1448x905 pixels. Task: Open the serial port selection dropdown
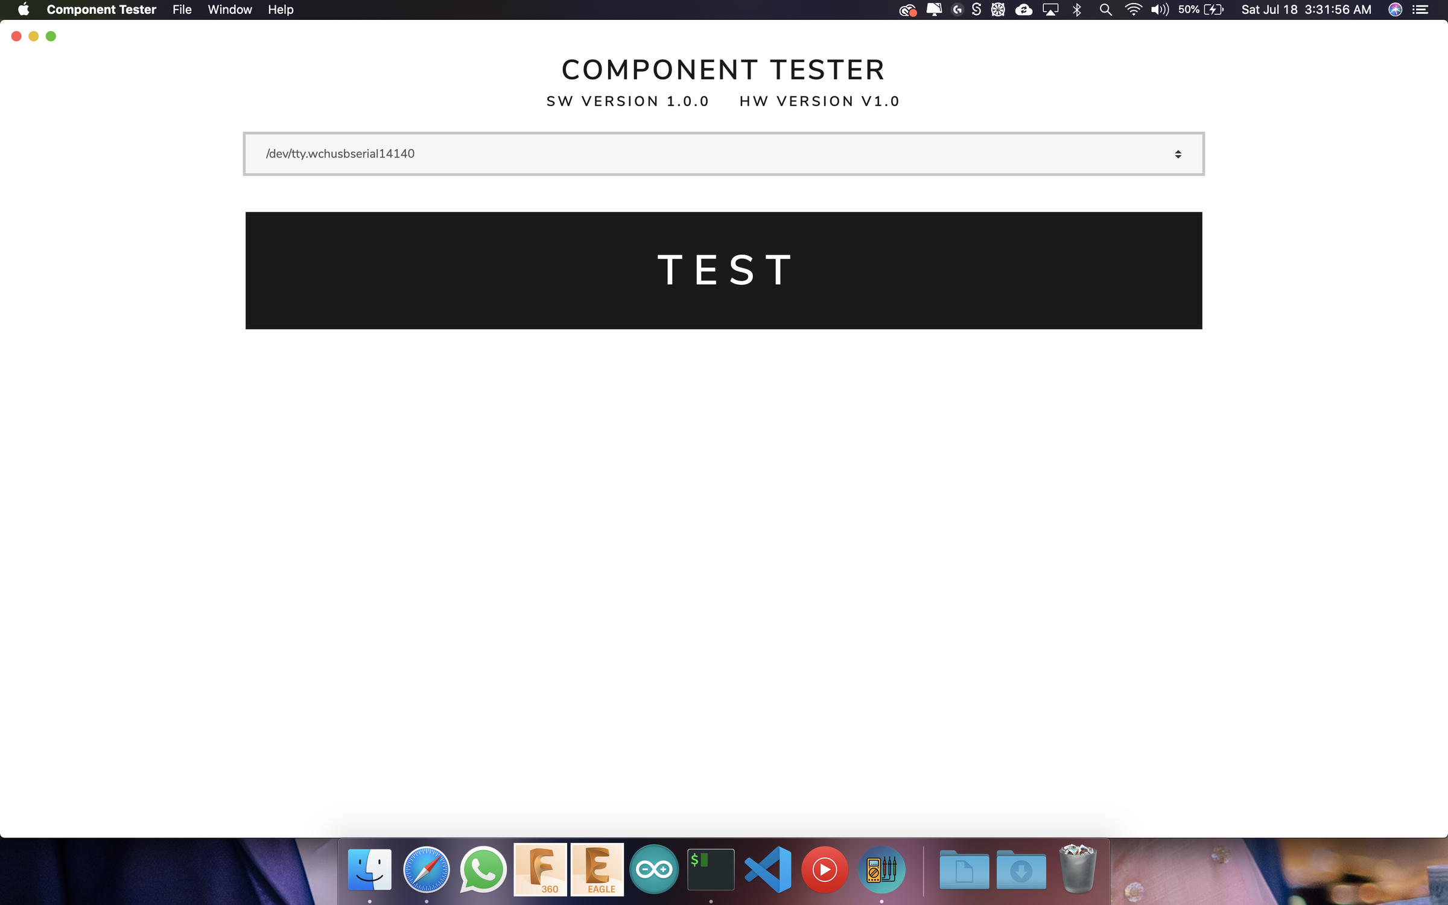tap(1178, 153)
